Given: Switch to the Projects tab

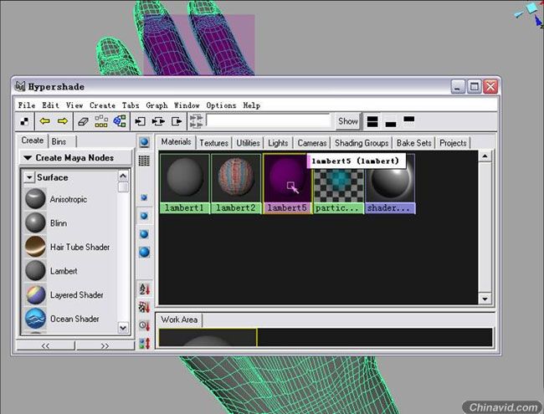Looking at the screenshot, I should click(x=453, y=143).
